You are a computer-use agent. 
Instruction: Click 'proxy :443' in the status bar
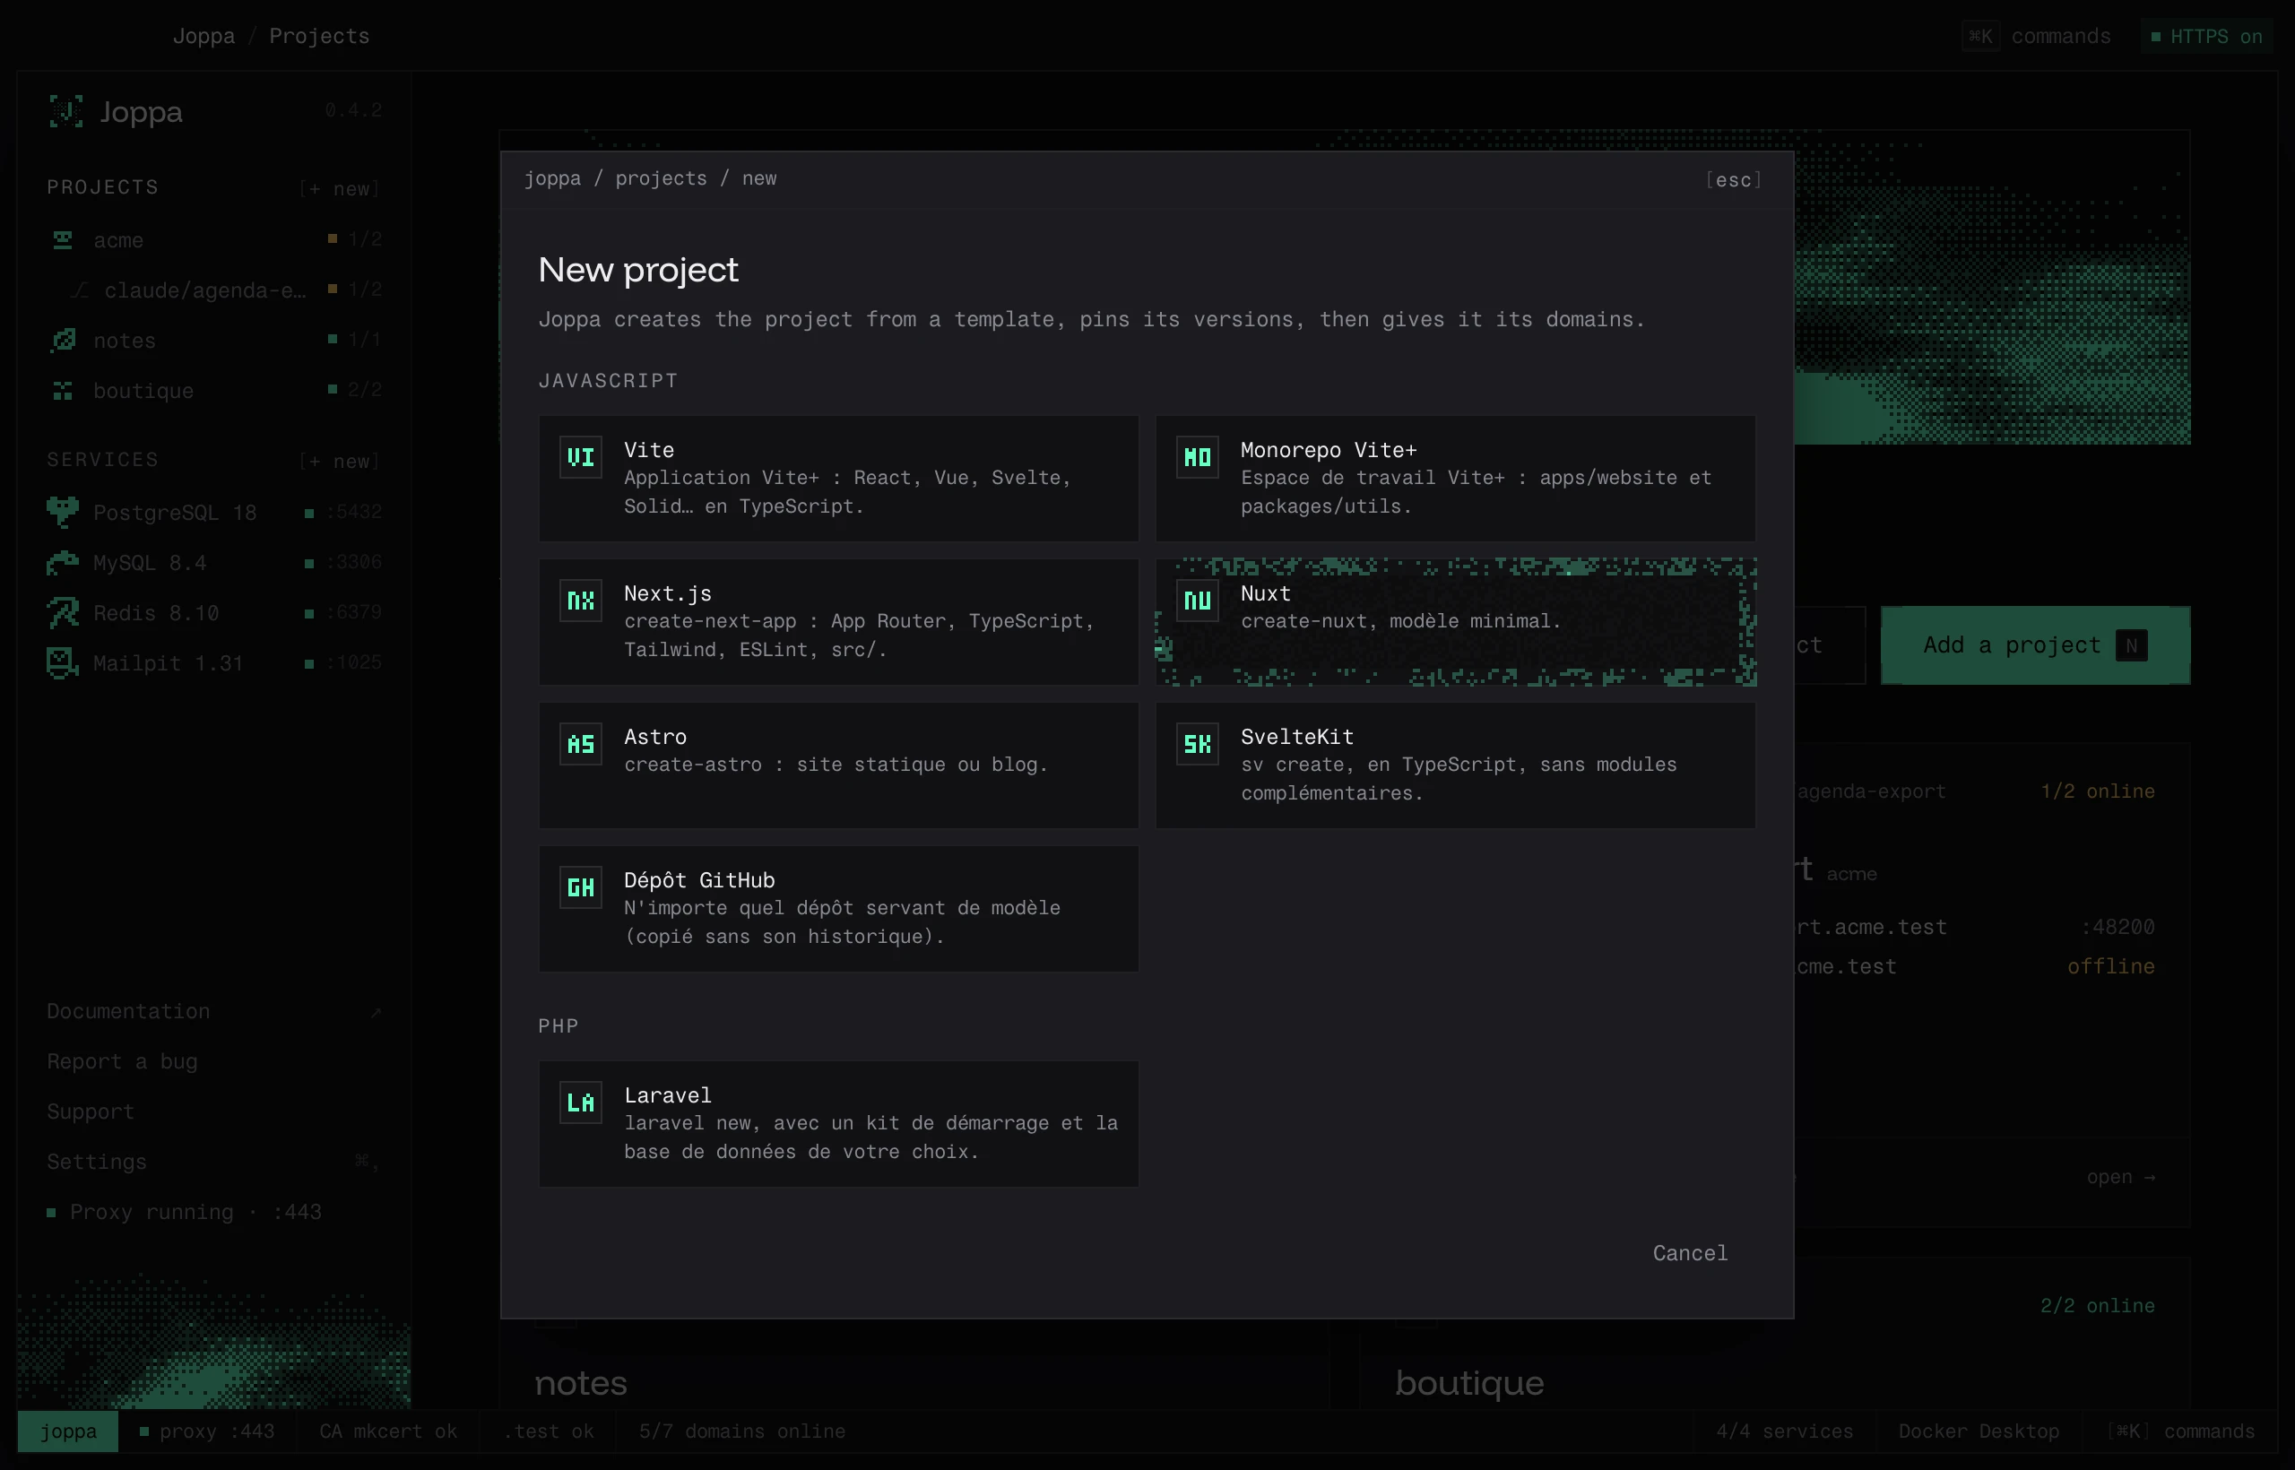pos(206,1431)
